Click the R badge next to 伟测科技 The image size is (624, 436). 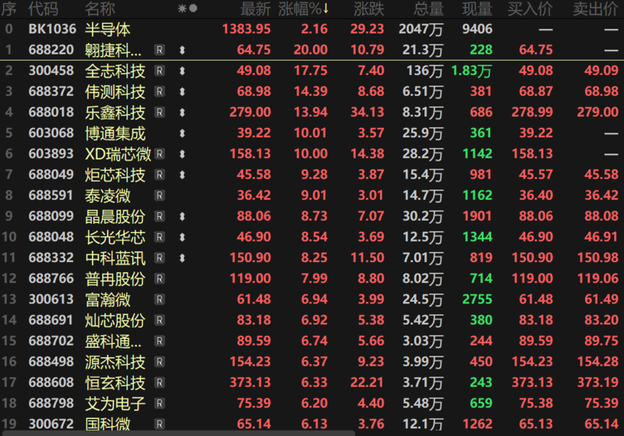tap(159, 91)
